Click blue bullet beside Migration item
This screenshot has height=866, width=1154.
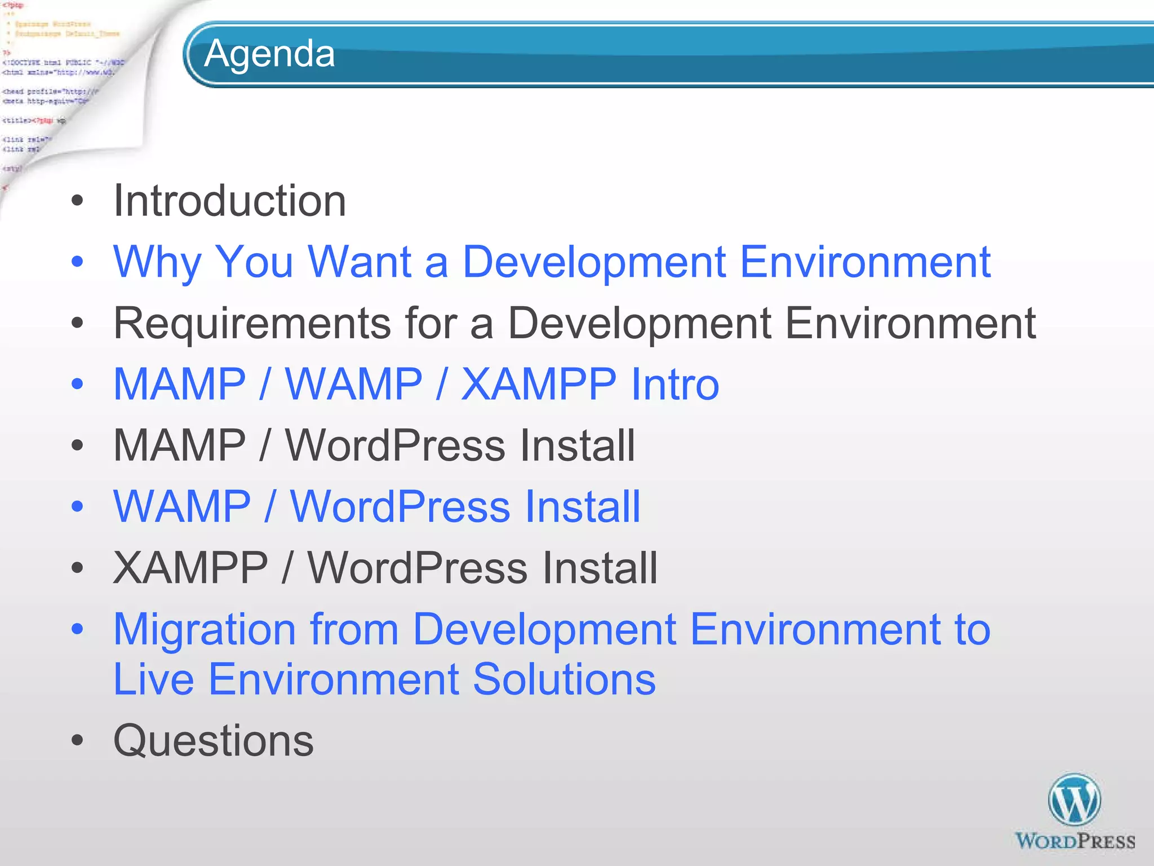click(x=78, y=629)
